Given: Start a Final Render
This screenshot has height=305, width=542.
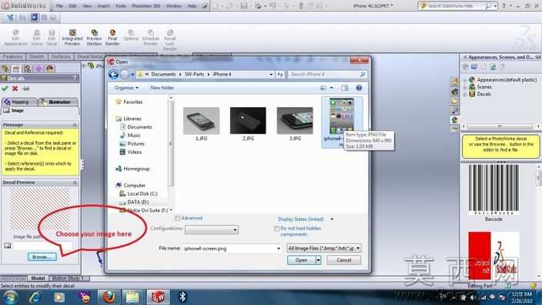Looking at the screenshot, I should 112,37.
